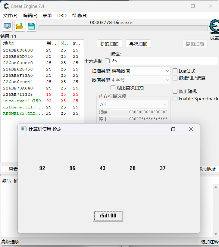Click the dice result 96

72,168
